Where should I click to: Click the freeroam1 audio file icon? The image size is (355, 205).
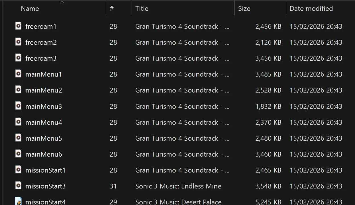coord(19,26)
